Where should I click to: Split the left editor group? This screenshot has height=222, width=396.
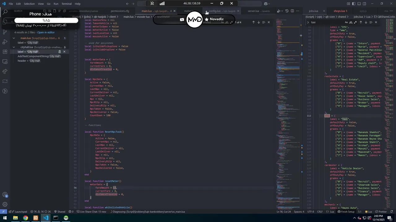coord(292,11)
